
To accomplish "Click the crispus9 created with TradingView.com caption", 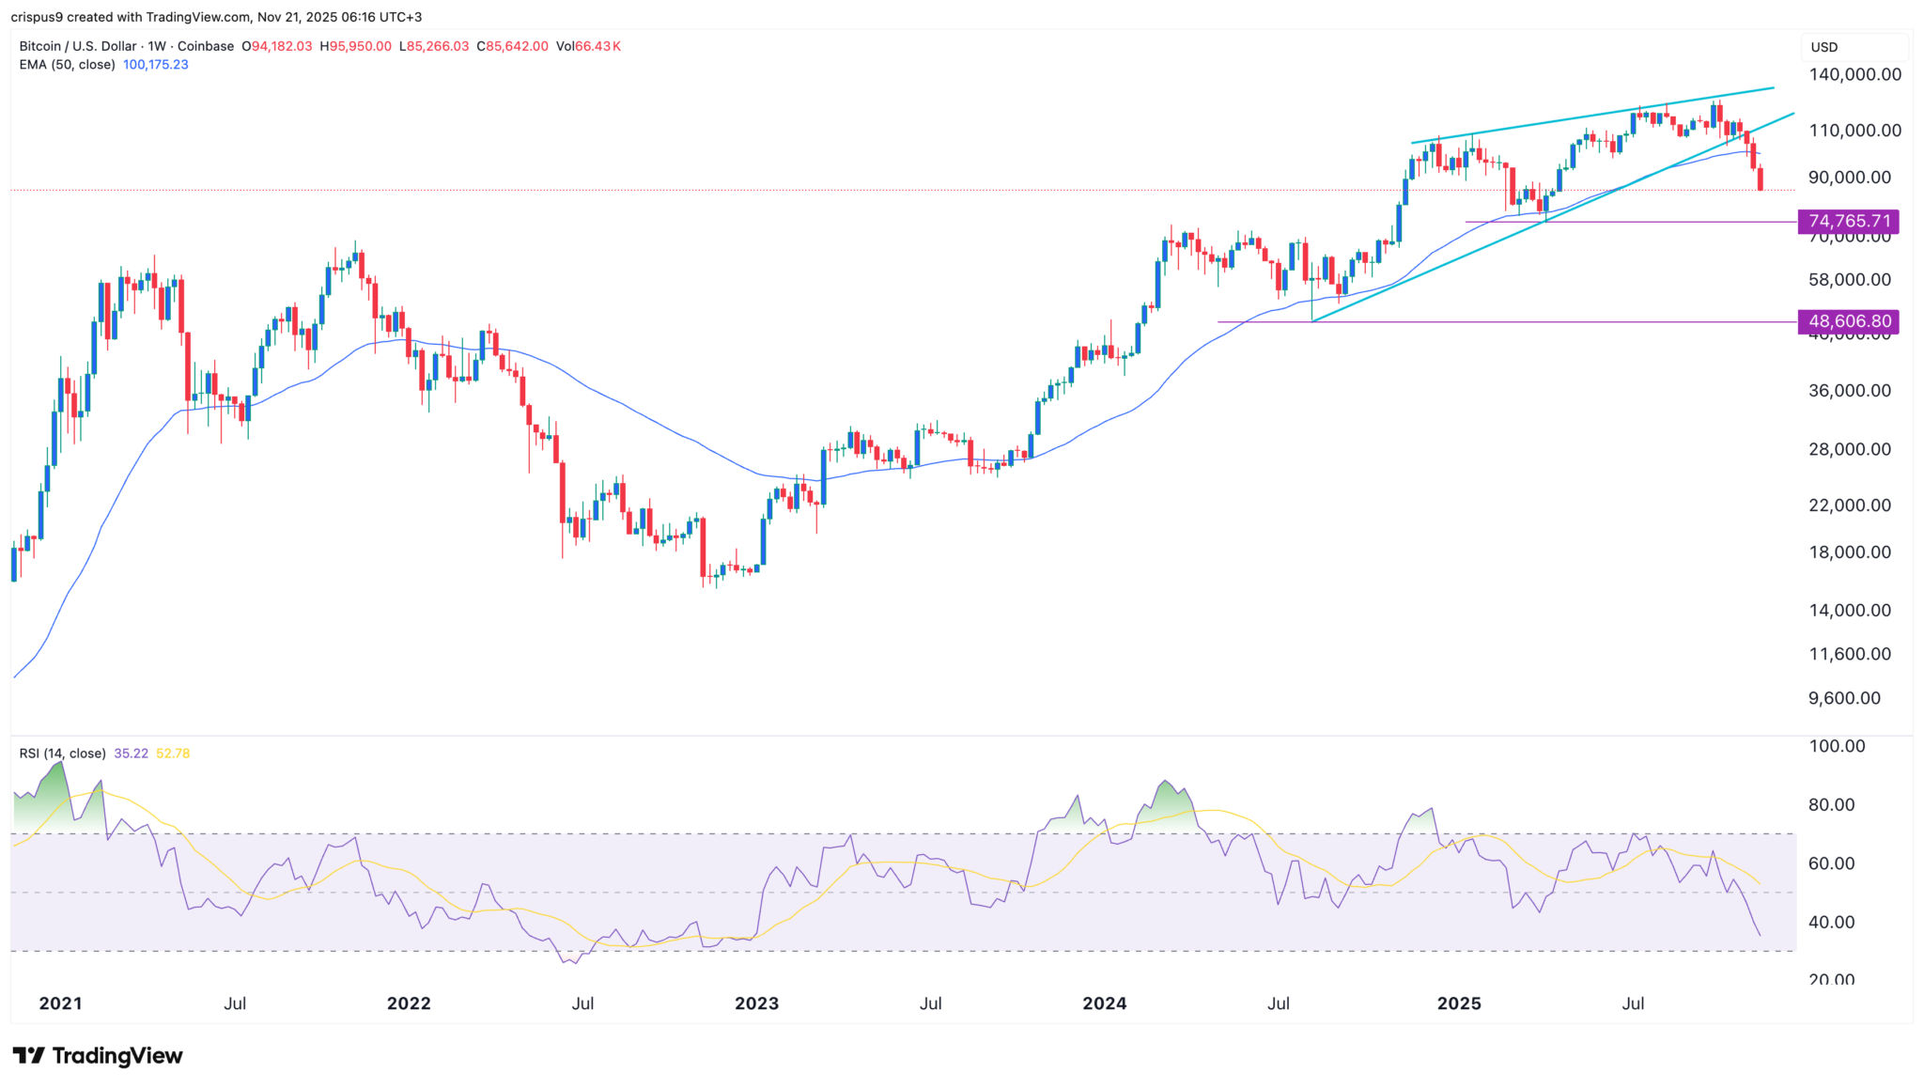I will [216, 17].
